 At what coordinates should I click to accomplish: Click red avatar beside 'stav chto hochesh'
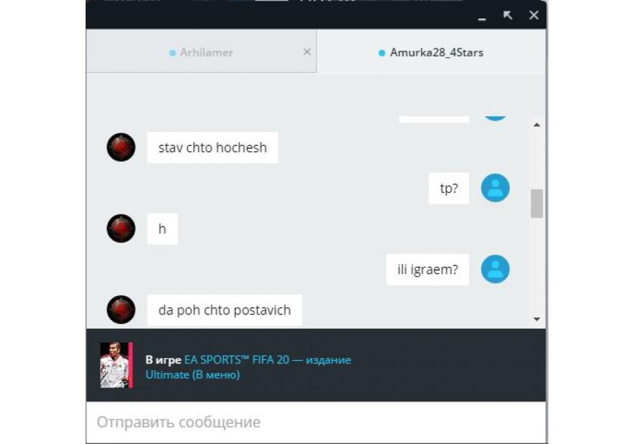click(121, 147)
